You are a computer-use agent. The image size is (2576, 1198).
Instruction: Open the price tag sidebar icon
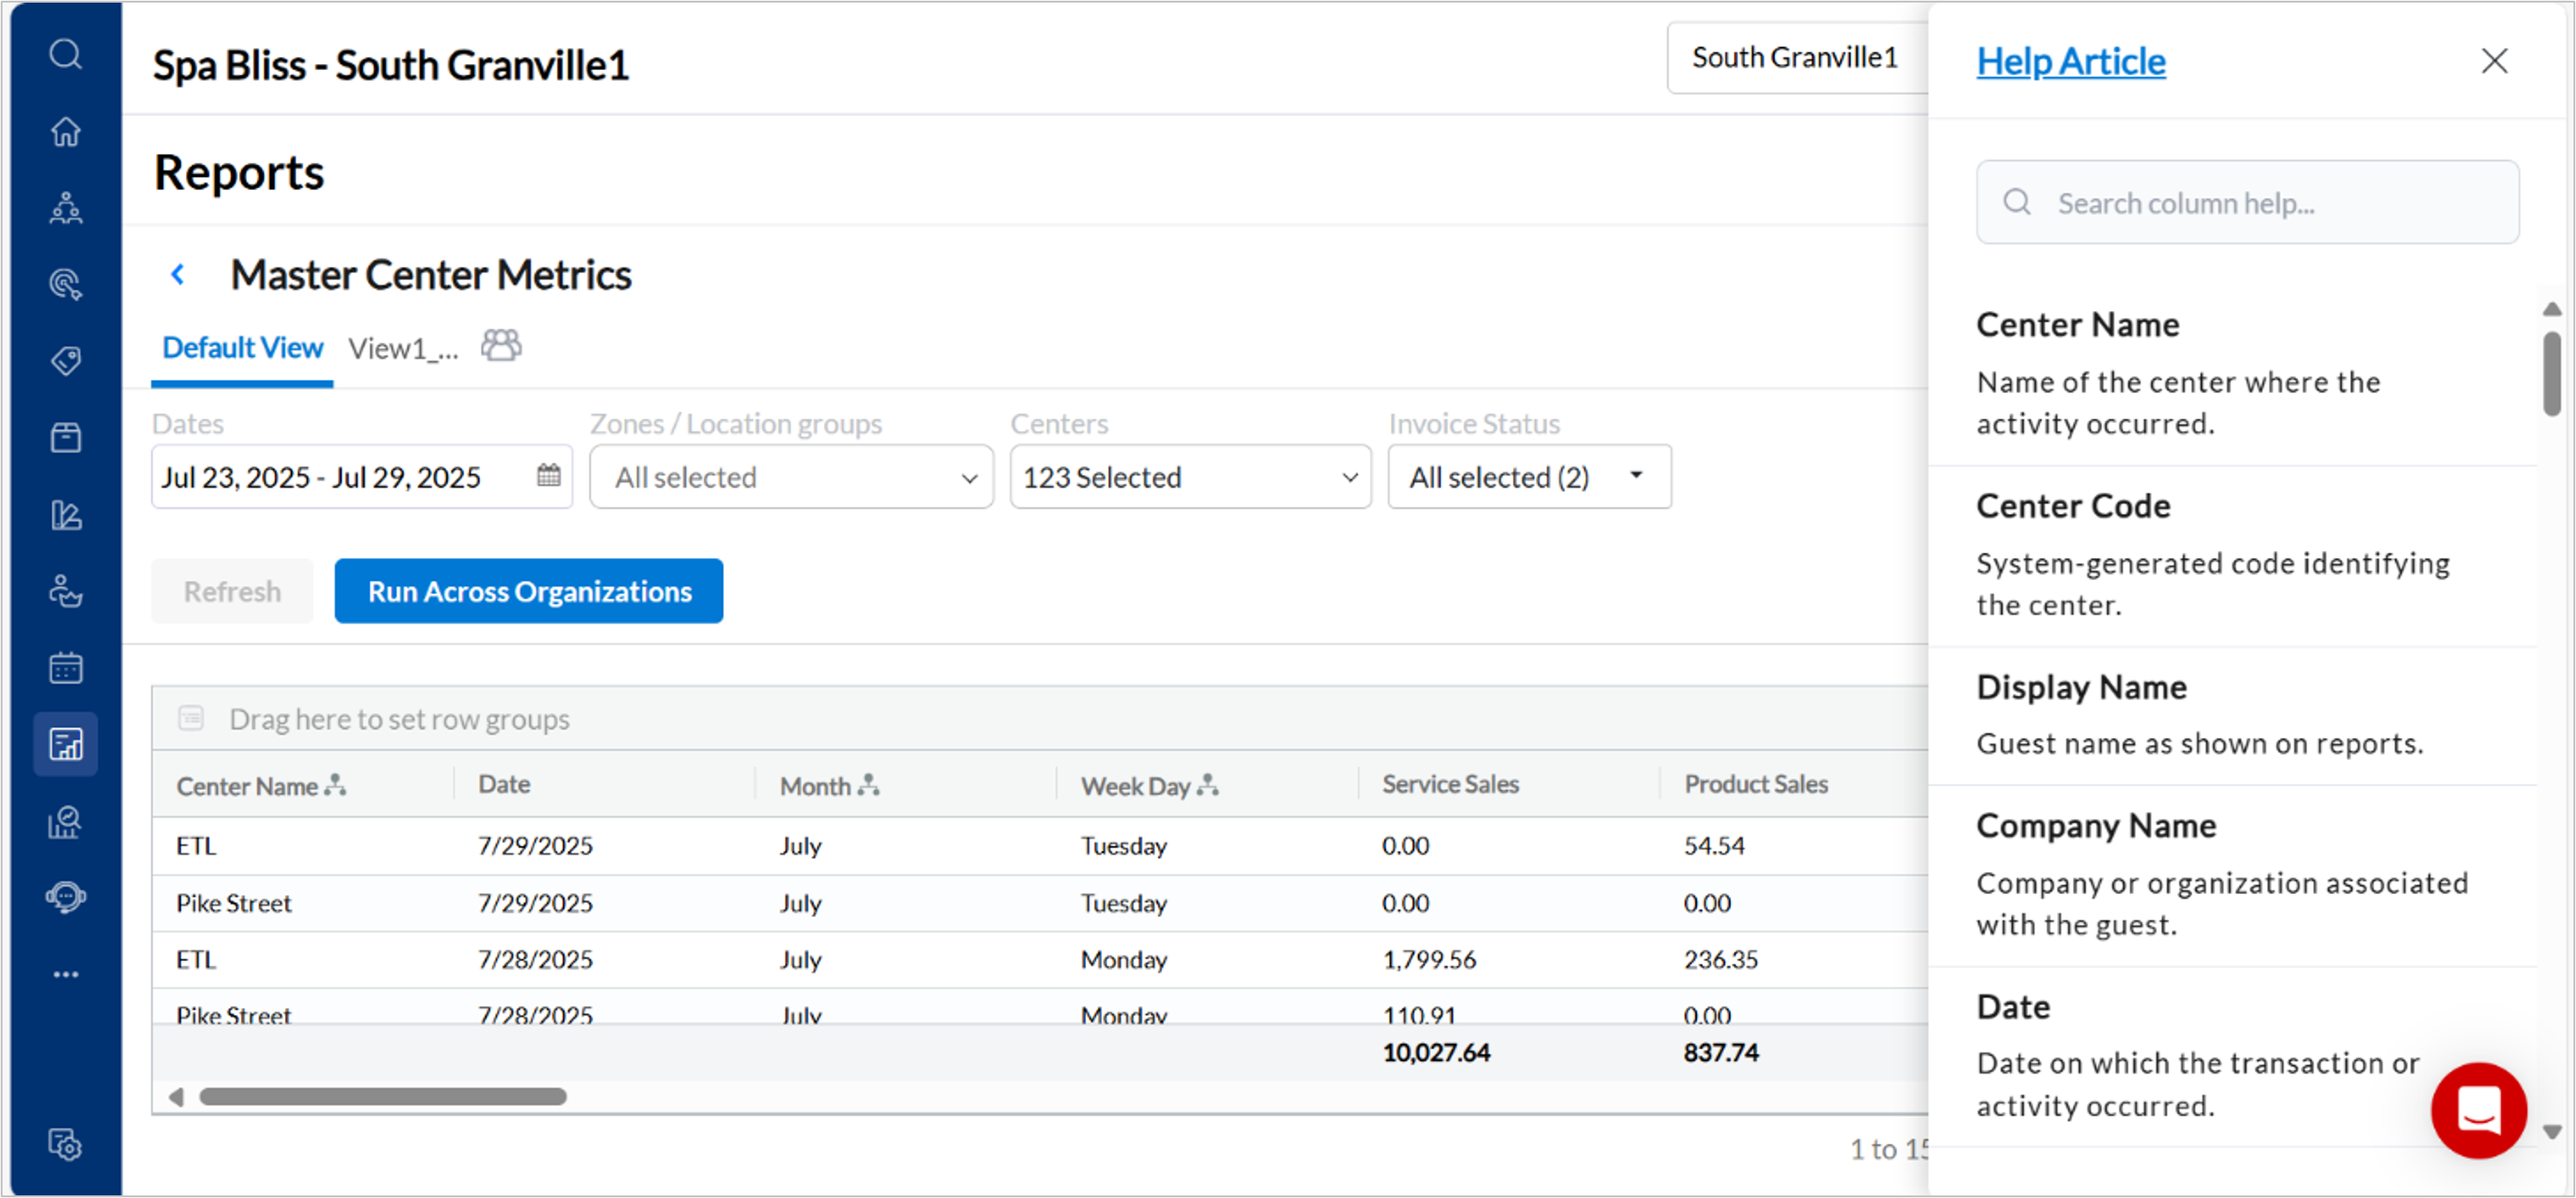tap(66, 361)
